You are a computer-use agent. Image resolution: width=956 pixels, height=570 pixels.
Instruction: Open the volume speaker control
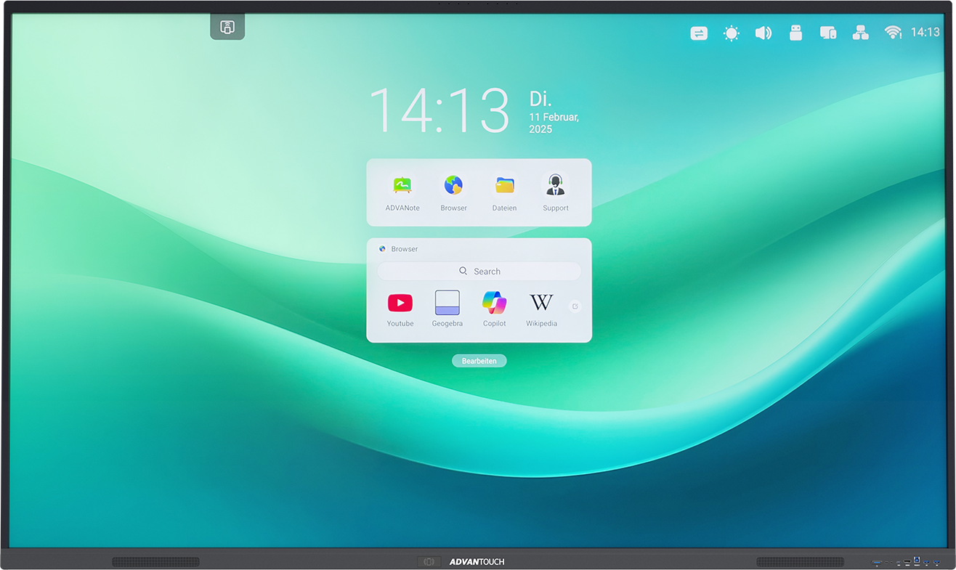(x=763, y=33)
